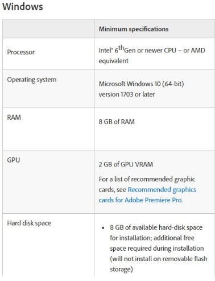Screen dimensions: 215x281
Task: Click '8 GB of available hard-disk space' text
Action: (156, 227)
